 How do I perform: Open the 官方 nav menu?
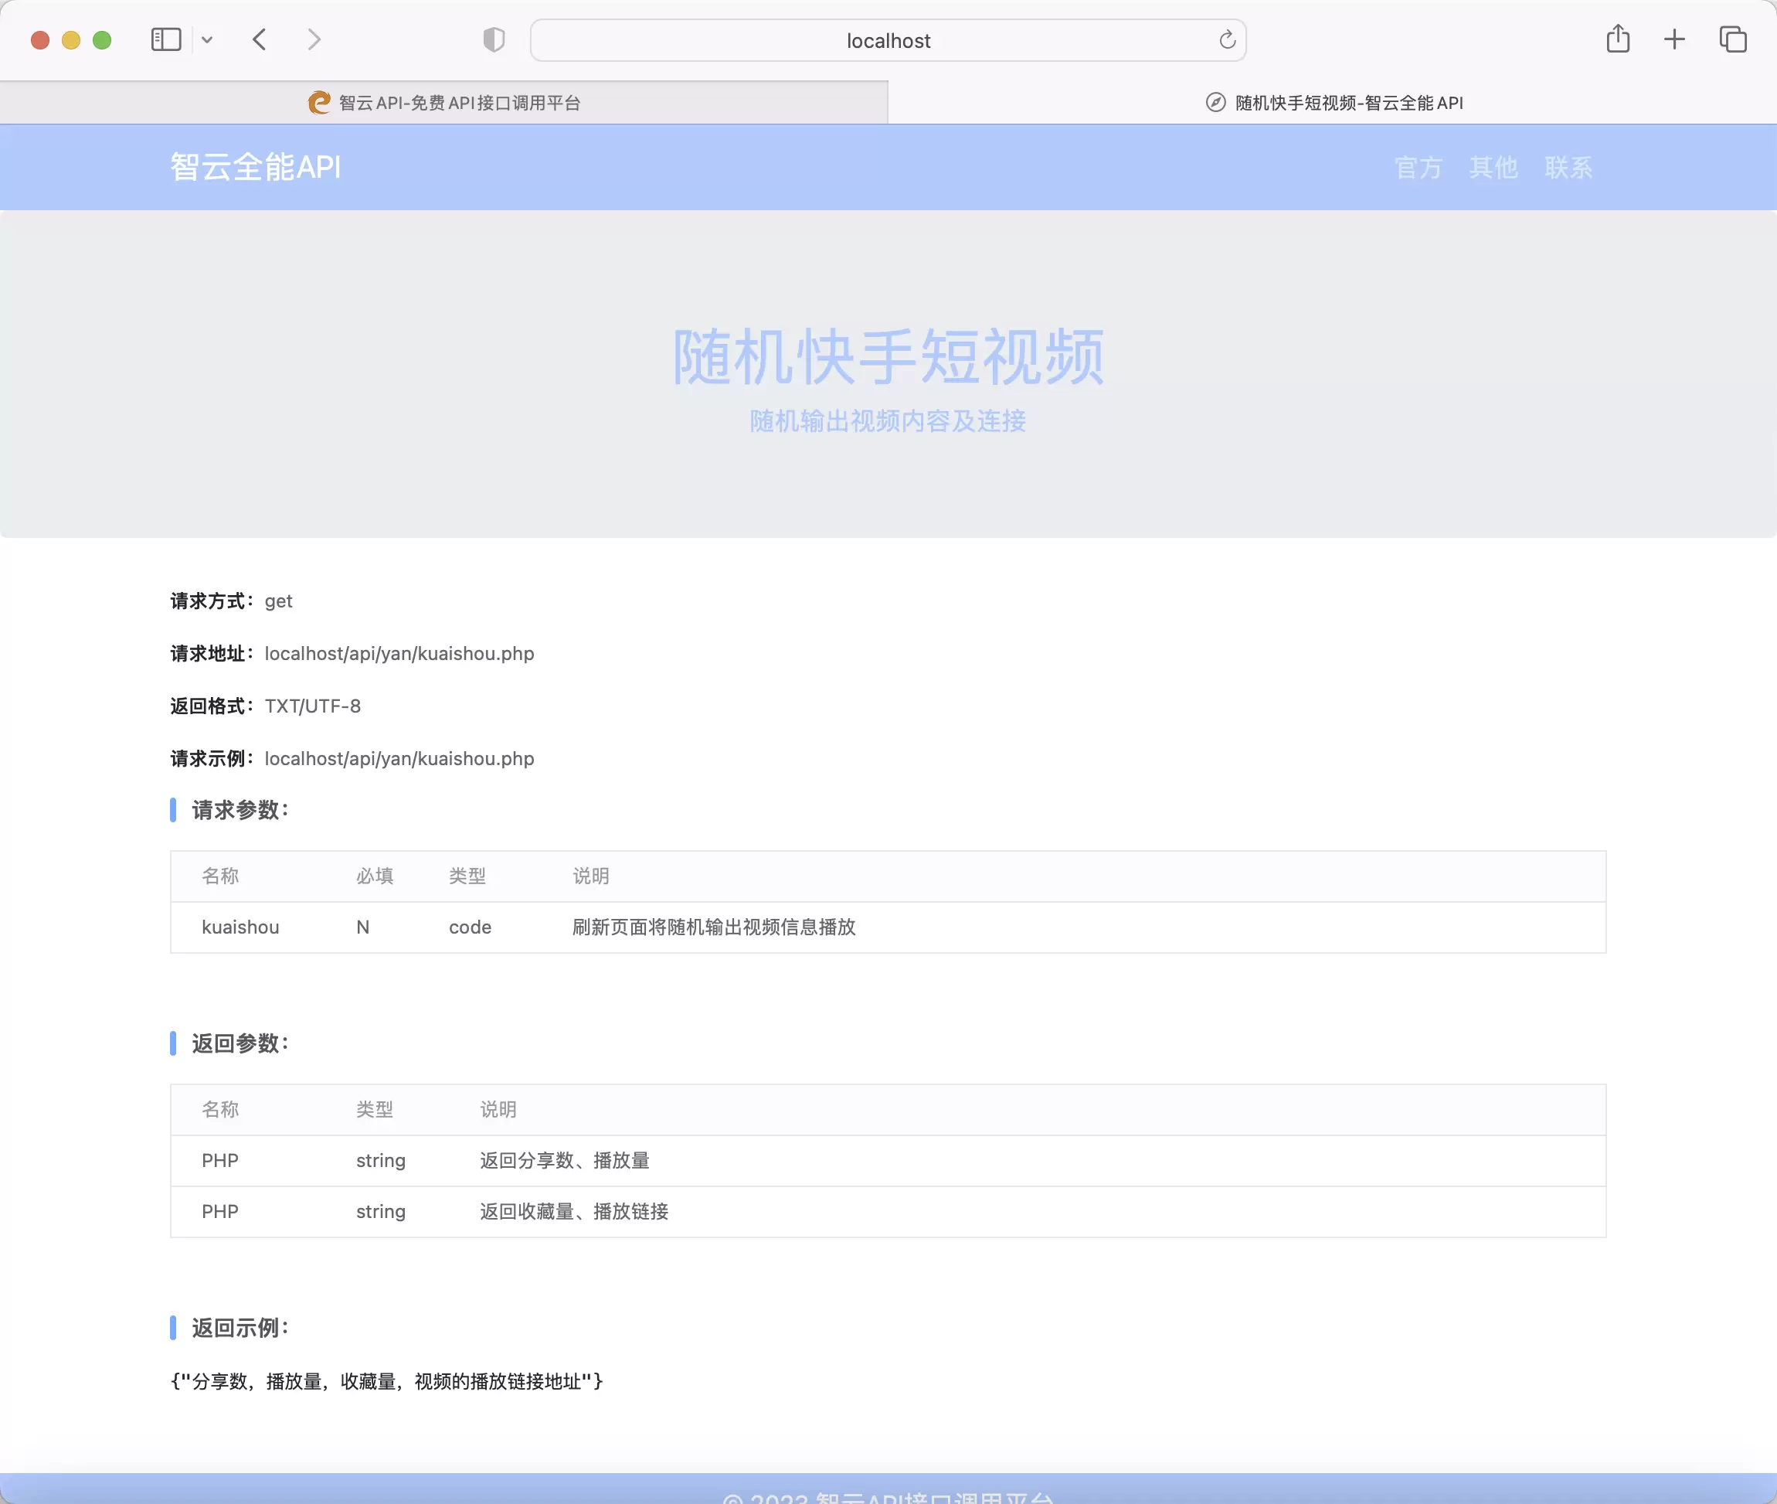[1419, 168]
